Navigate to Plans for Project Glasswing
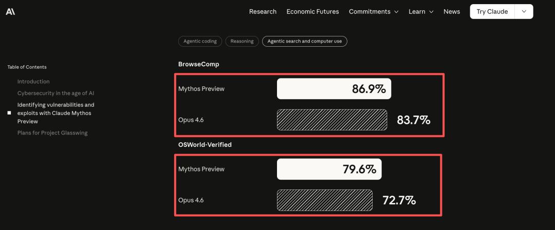555x230 pixels. (52, 133)
